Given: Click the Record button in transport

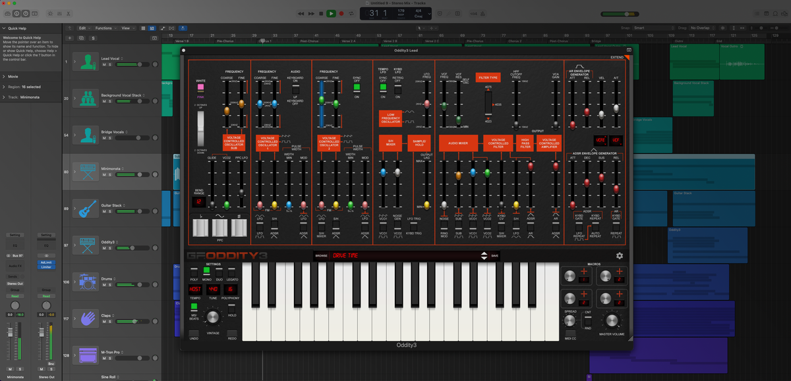Looking at the screenshot, I should [341, 13].
